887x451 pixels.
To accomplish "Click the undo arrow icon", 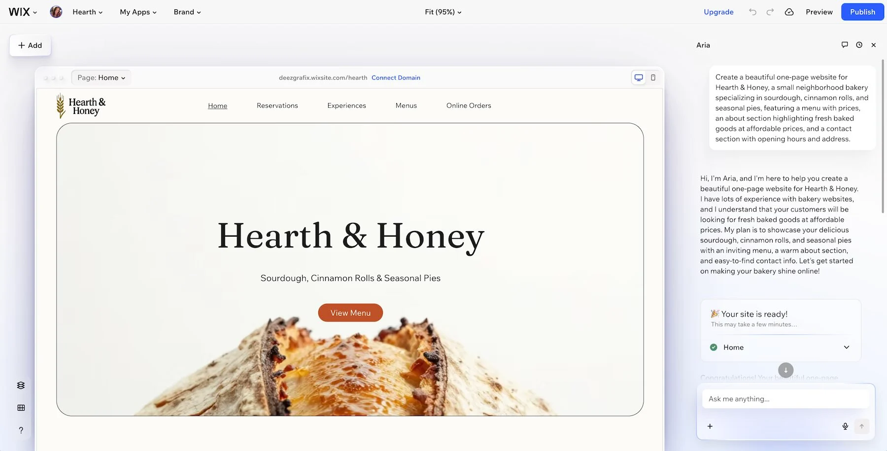I will click(752, 12).
